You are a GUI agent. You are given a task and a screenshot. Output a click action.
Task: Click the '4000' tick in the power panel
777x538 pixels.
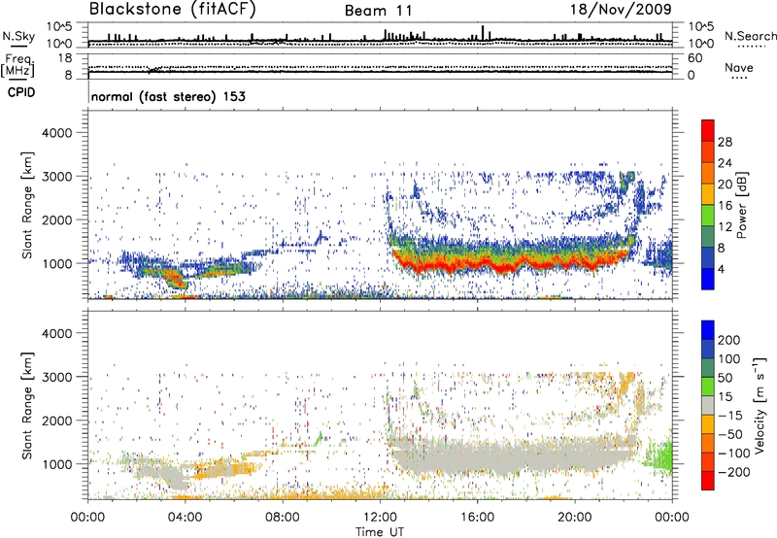point(56,133)
